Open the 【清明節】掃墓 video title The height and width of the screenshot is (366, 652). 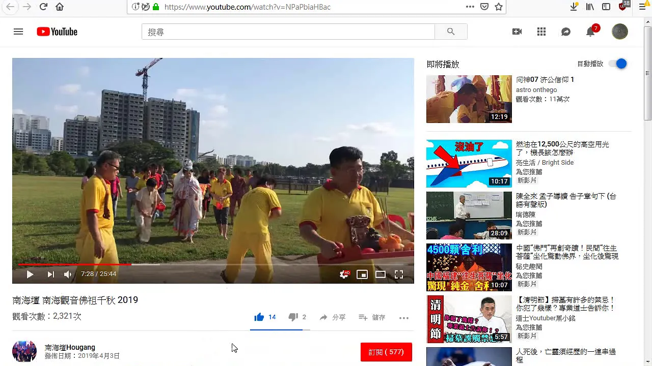click(x=565, y=304)
